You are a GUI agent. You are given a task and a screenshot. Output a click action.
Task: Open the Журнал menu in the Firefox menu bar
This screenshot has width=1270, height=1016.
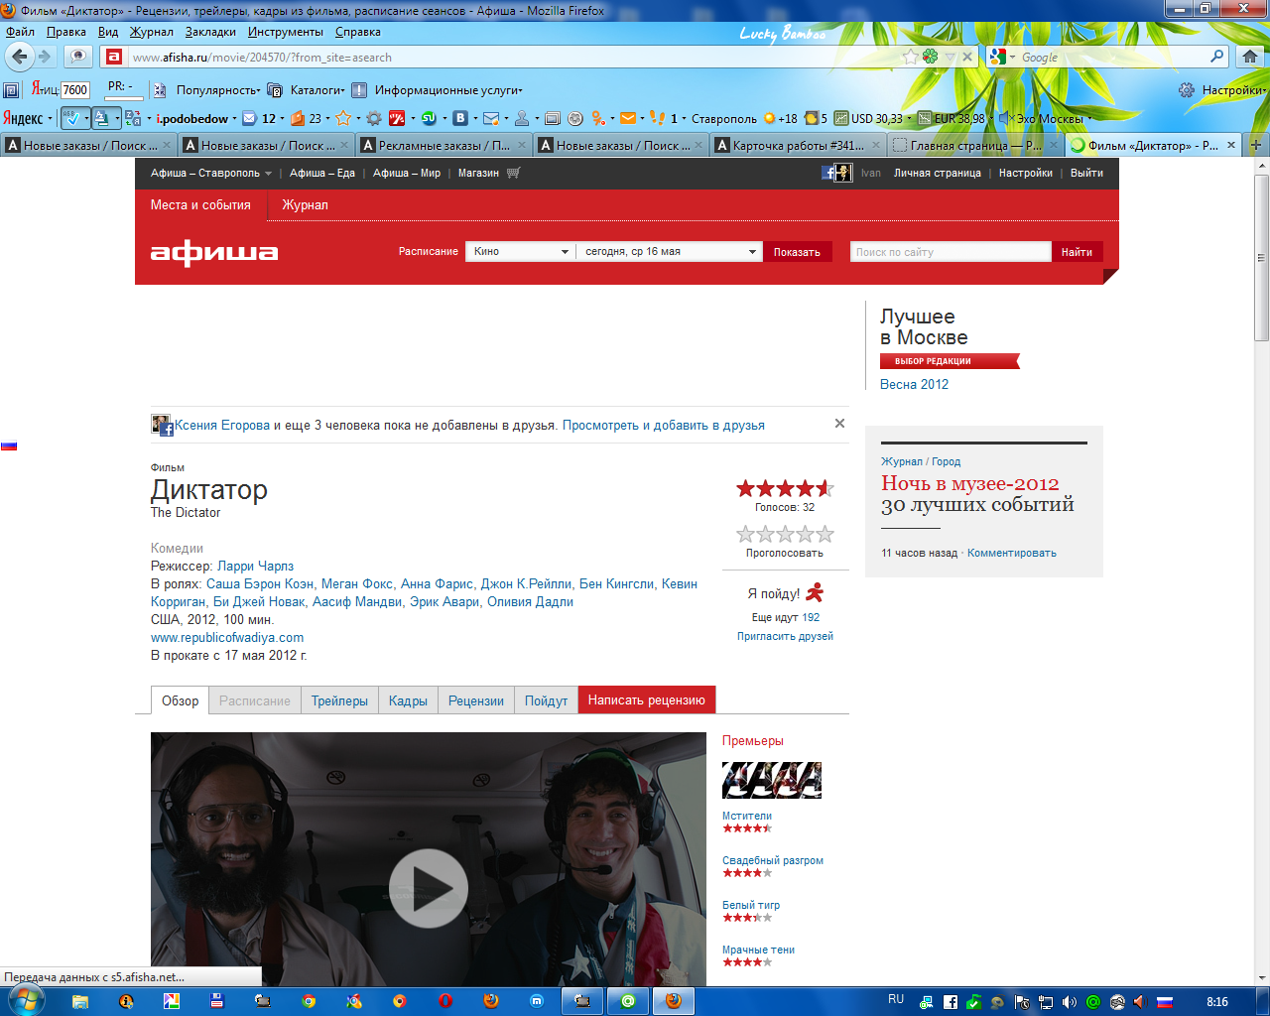tap(151, 32)
